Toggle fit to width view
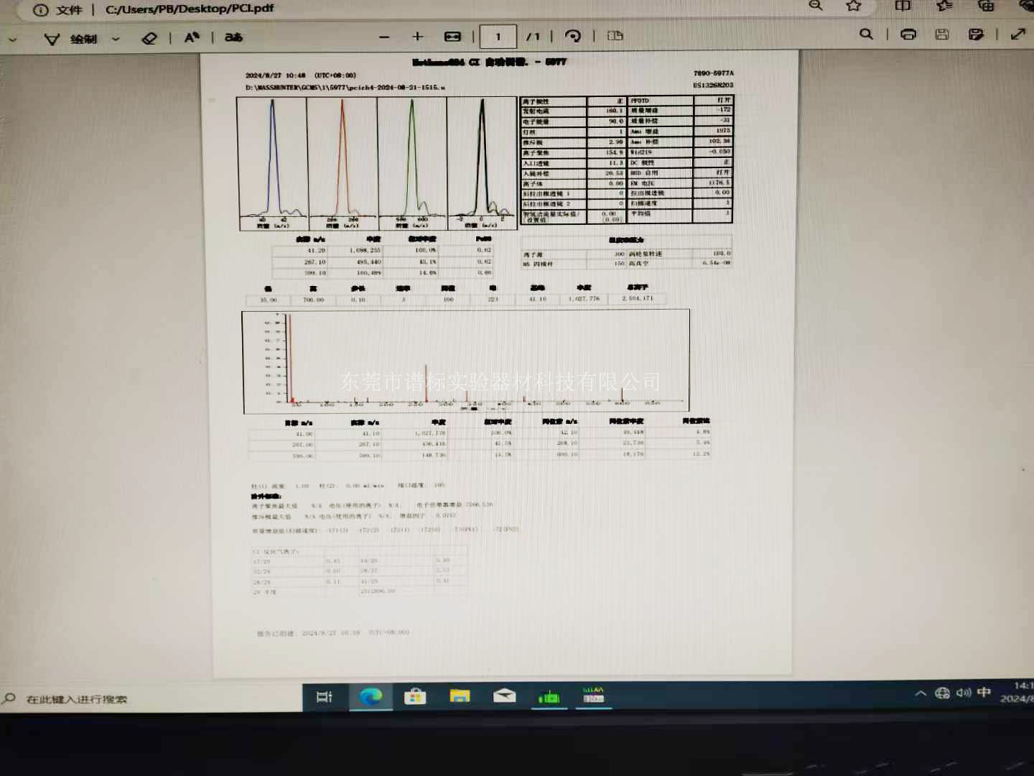The height and width of the screenshot is (776, 1034). coord(452,36)
